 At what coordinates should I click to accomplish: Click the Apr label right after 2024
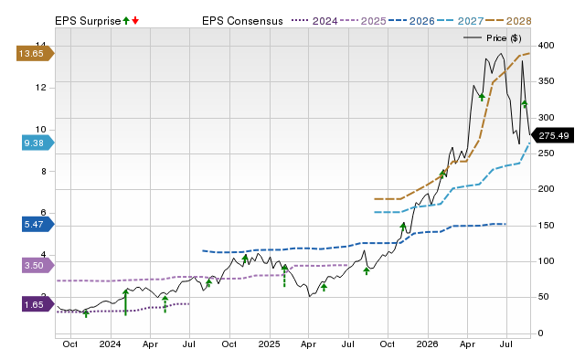[x=150, y=344]
